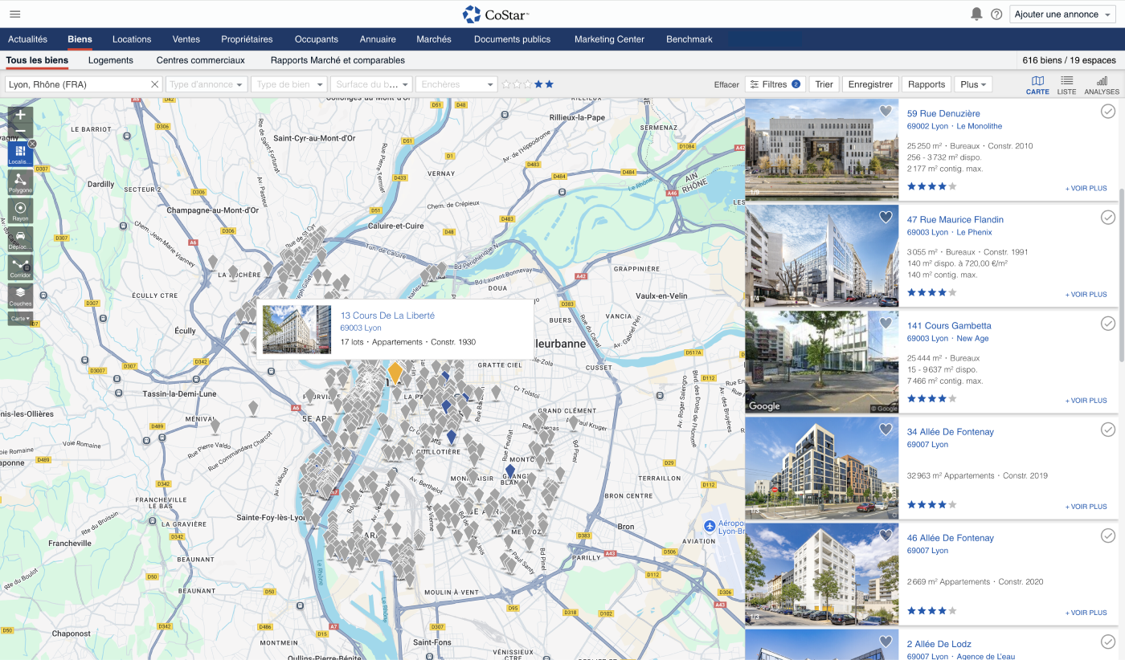Click the Enregistrer button
This screenshot has width=1125, height=660.
pyautogui.click(x=870, y=84)
